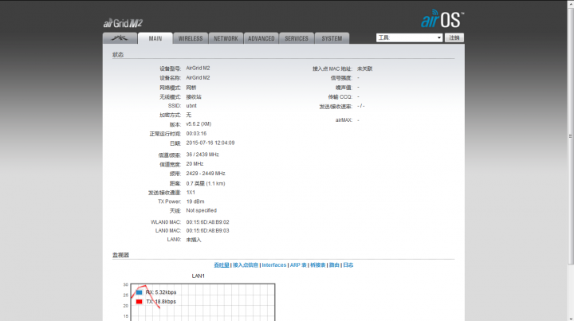Open the WIRELESS tab
574x321 pixels.
coord(191,38)
